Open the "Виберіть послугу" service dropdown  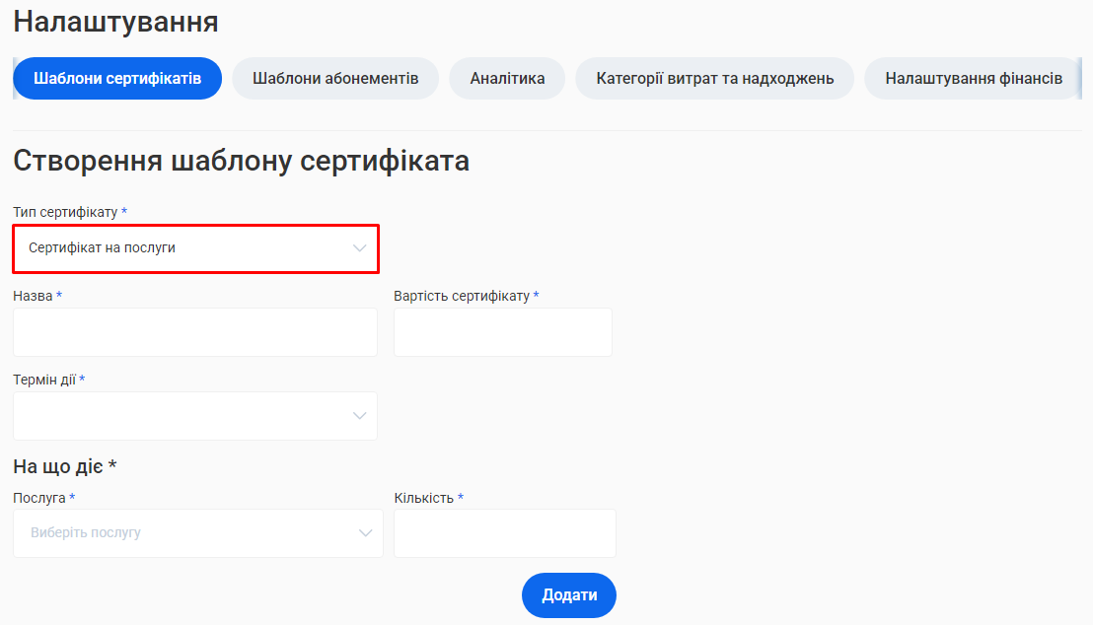click(197, 532)
